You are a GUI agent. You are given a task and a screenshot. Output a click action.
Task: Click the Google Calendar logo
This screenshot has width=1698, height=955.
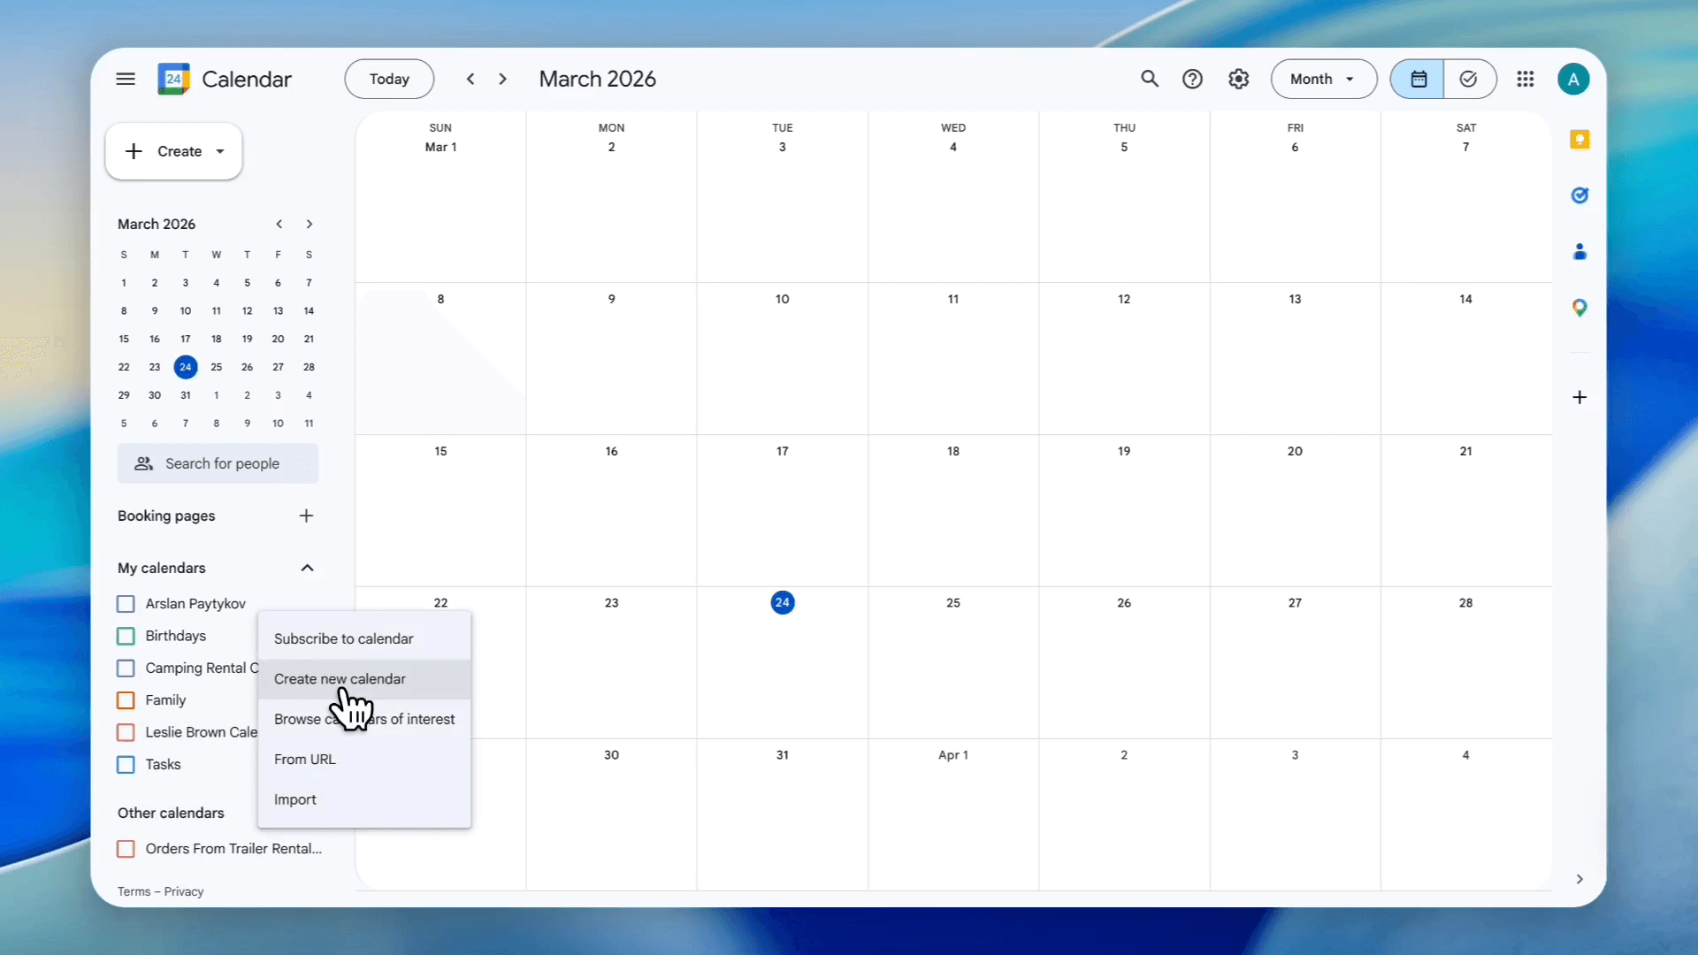173,80
